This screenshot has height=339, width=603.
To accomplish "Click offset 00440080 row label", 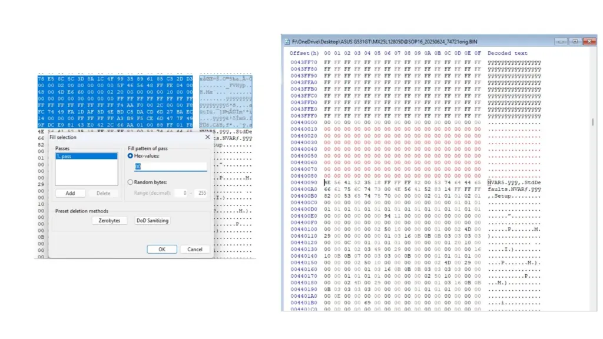I will pyautogui.click(x=304, y=175).
